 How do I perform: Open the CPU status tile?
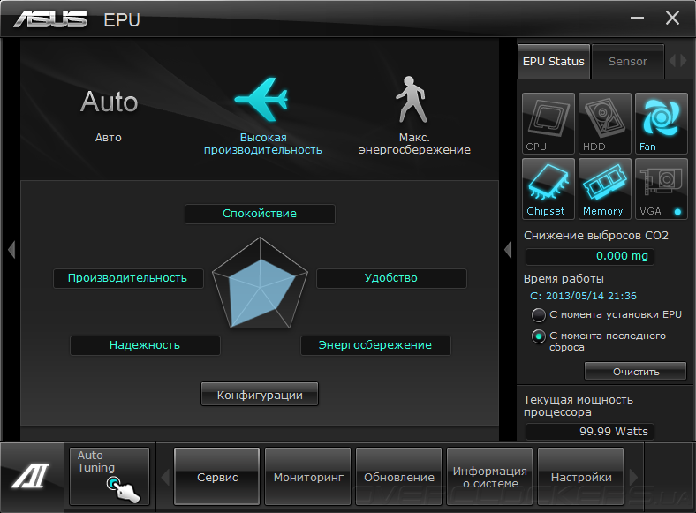pos(548,124)
